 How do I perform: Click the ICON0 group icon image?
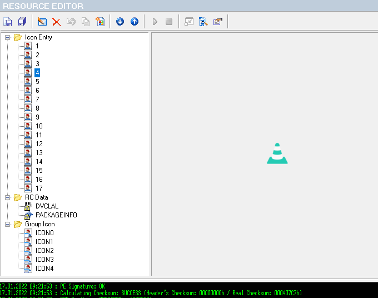(x=28, y=233)
